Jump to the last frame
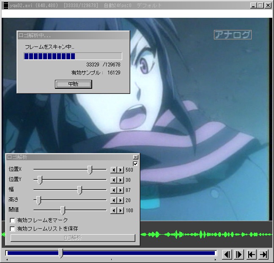The height and width of the screenshot is (263, 274). tap(263, 255)
